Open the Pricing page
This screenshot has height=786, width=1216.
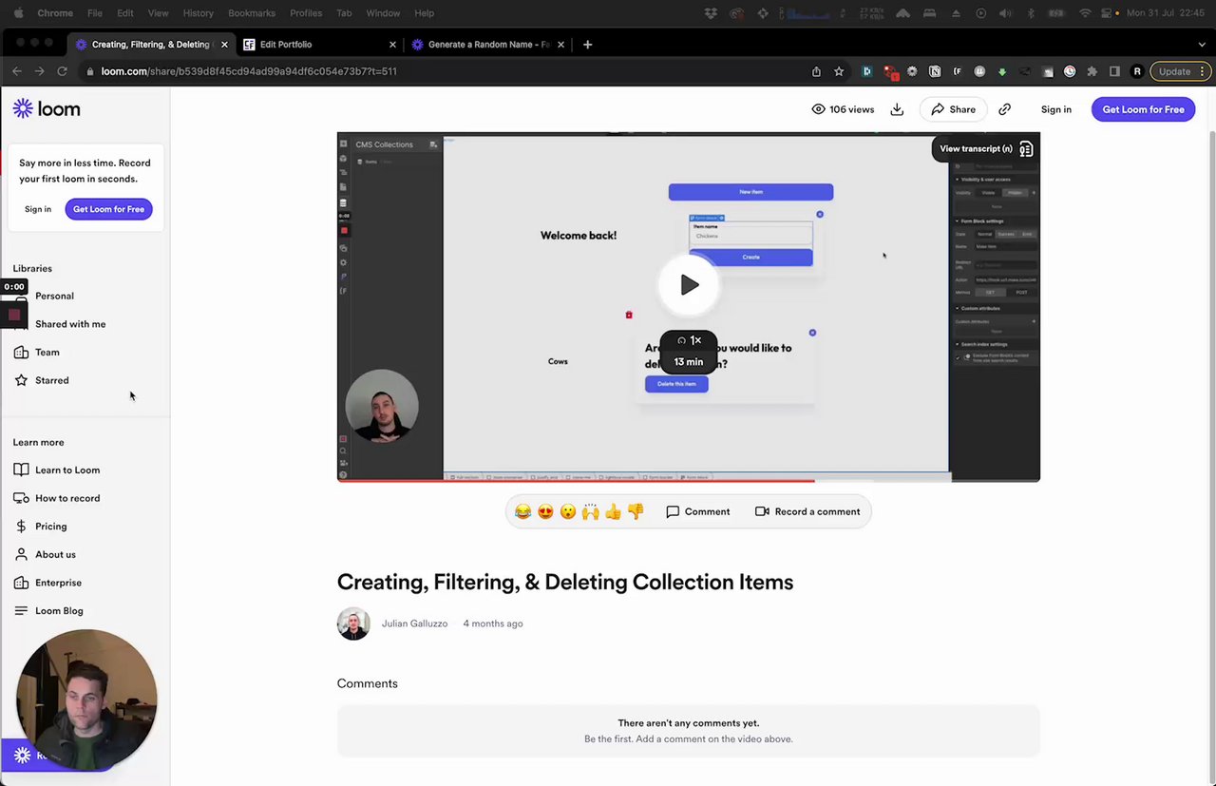(41, 526)
